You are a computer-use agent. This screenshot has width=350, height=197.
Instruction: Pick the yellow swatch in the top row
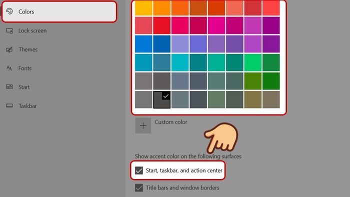click(x=143, y=8)
